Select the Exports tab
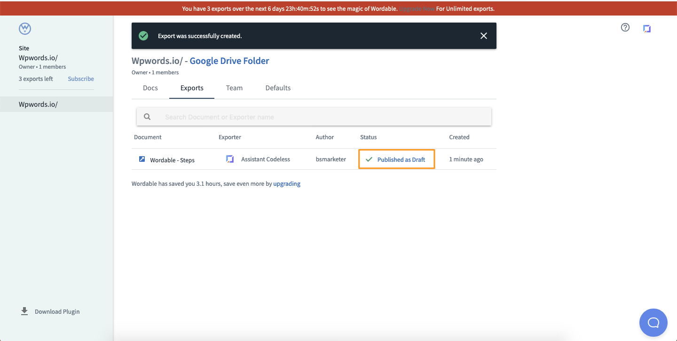The image size is (677, 341). pos(192,88)
